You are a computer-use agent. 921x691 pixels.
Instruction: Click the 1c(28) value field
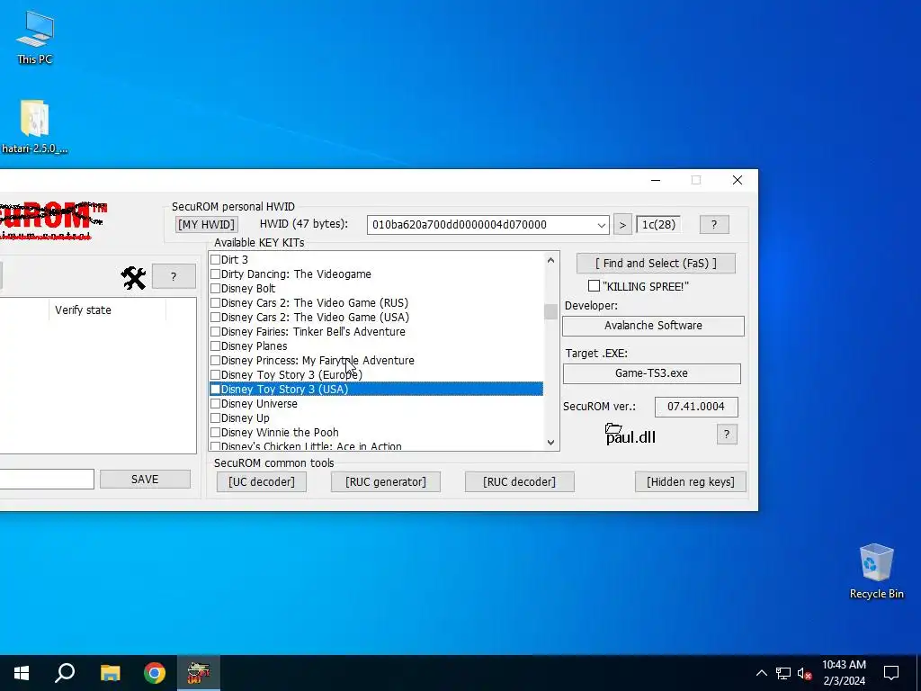pos(658,224)
